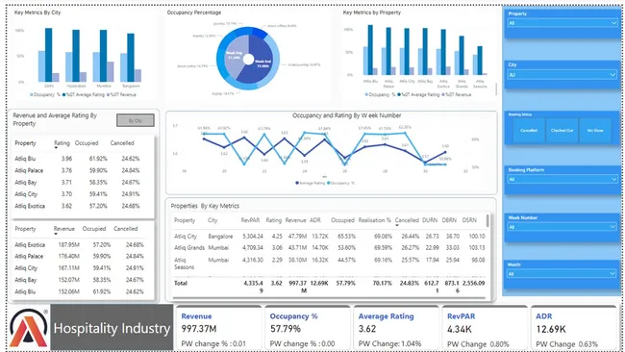
Task: Click the metrics table vertical scrollbar
Action: [x=487, y=221]
